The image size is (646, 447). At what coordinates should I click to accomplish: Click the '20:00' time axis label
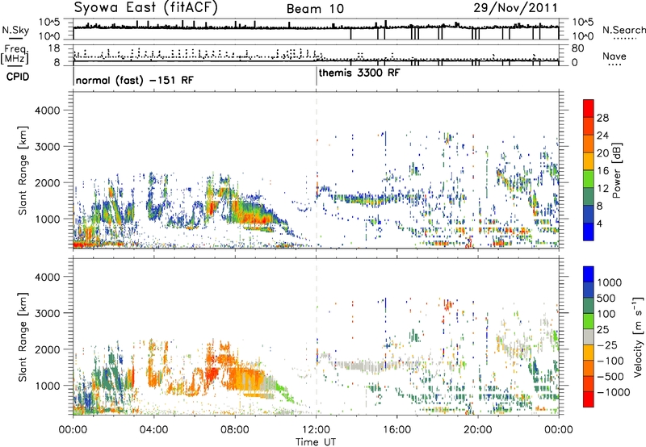point(477,430)
